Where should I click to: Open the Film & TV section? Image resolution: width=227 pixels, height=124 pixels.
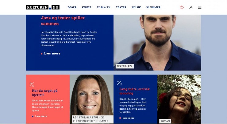[103, 7]
